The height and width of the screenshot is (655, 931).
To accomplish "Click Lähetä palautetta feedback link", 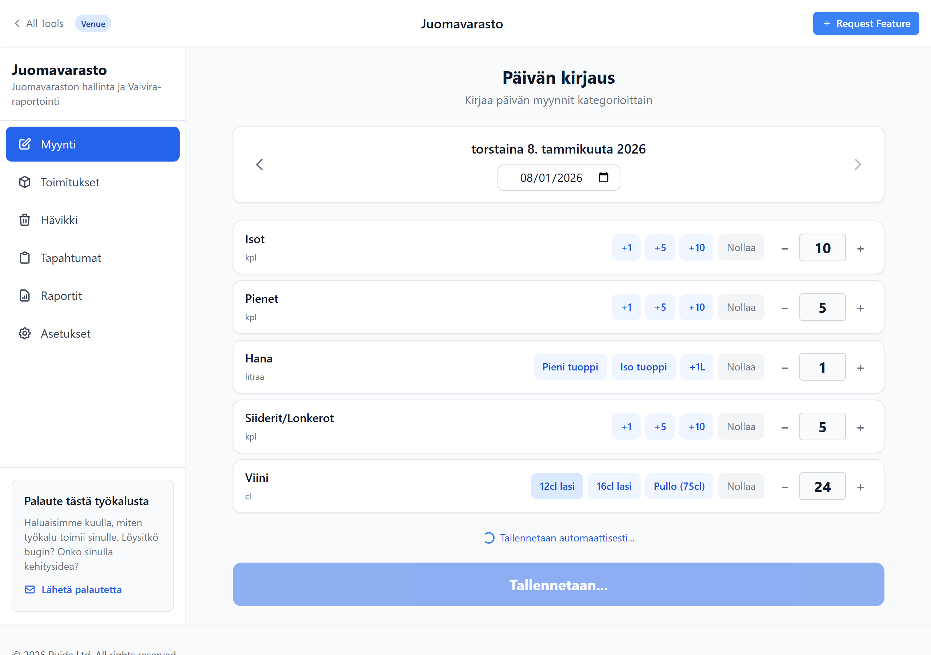I will click(x=81, y=589).
